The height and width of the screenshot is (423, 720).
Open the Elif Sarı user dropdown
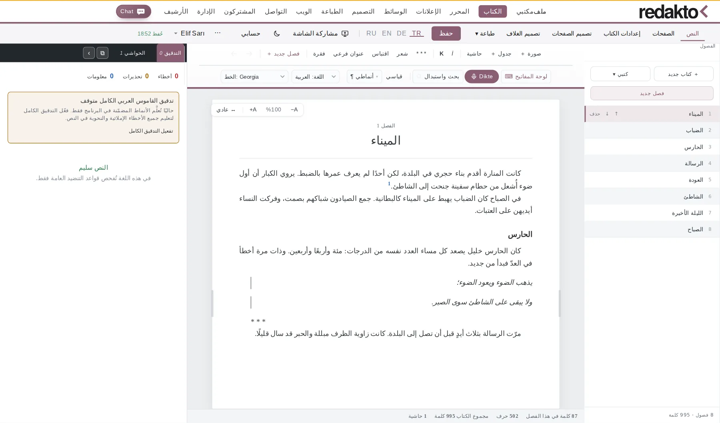[189, 34]
